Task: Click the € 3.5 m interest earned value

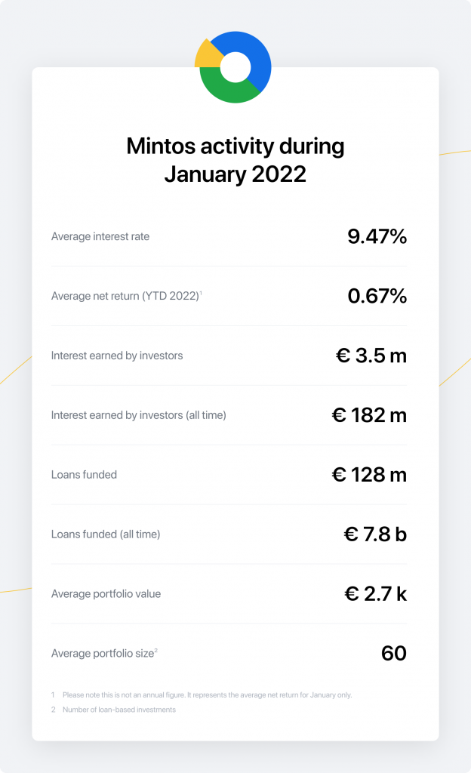Action: [371, 356]
